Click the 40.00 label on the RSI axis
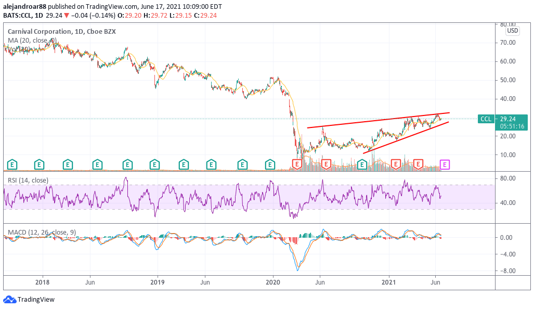 508,203
